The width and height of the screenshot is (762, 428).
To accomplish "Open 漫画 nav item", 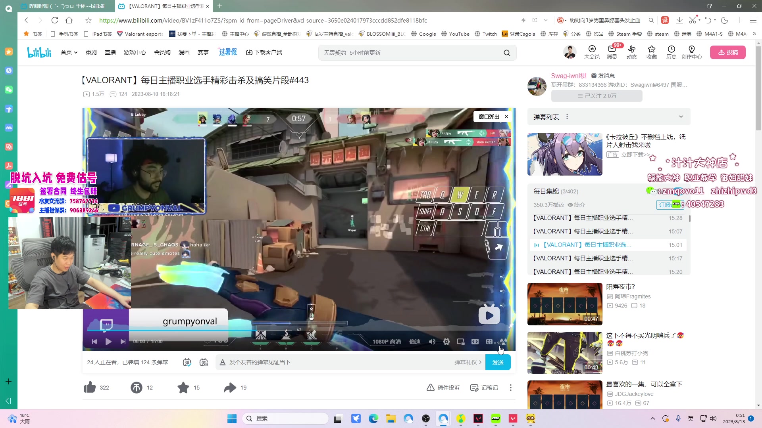I will [184, 52].
